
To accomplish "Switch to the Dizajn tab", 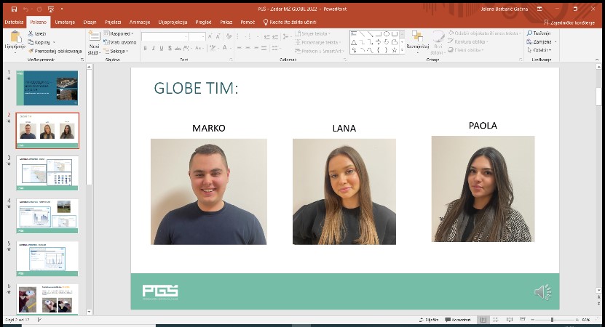I will coord(90,23).
